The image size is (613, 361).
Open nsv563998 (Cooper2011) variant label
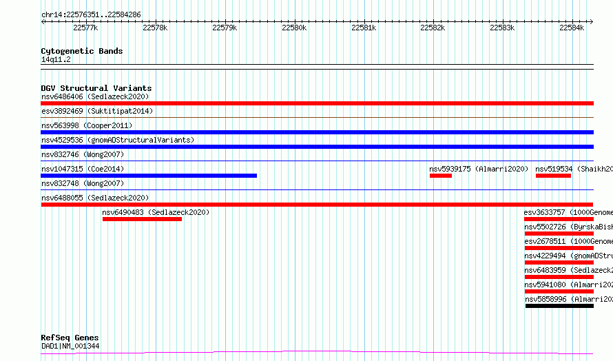pos(87,125)
